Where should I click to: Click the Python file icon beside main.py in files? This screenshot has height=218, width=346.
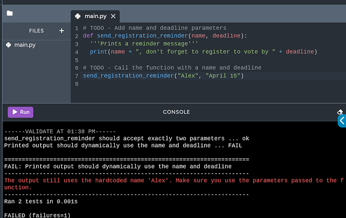pyautogui.click(x=9, y=45)
